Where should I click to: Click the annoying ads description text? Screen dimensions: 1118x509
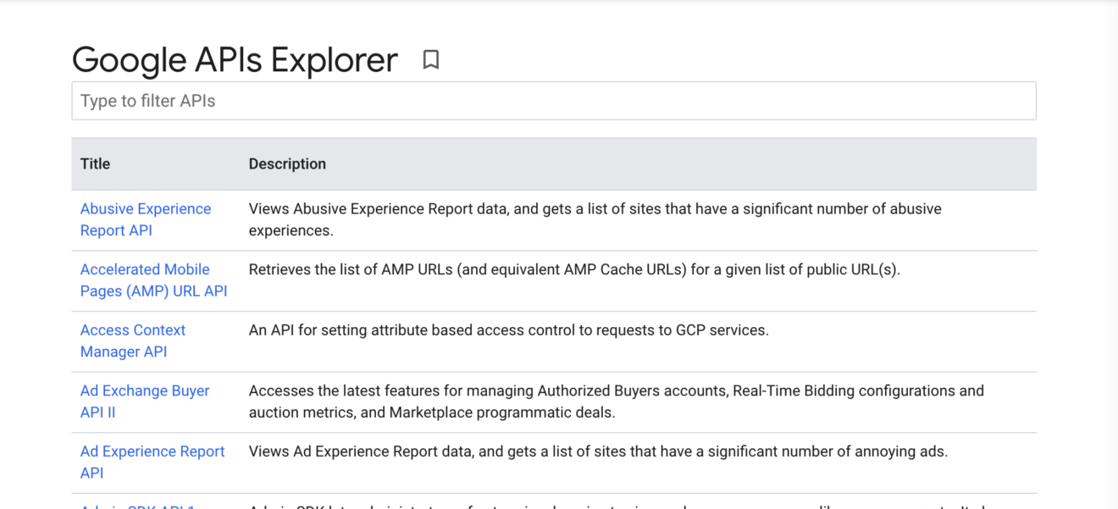pyautogui.click(x=598, y=451)
